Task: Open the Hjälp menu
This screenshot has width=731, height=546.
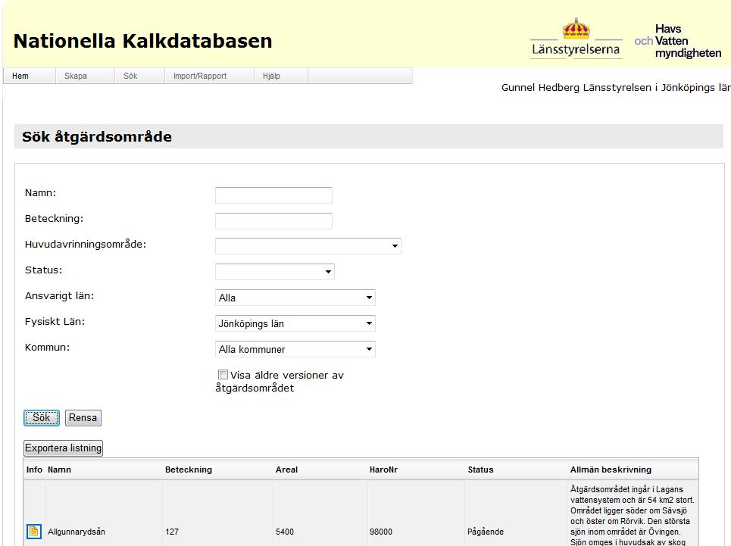Action: pyautogui.click(x=280, y=76)
